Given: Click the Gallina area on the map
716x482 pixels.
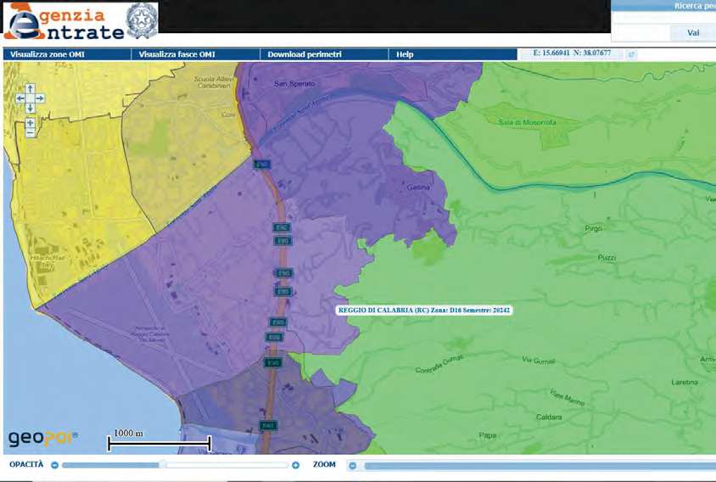Looking at the screenshot, I should [x=418, y=188].
